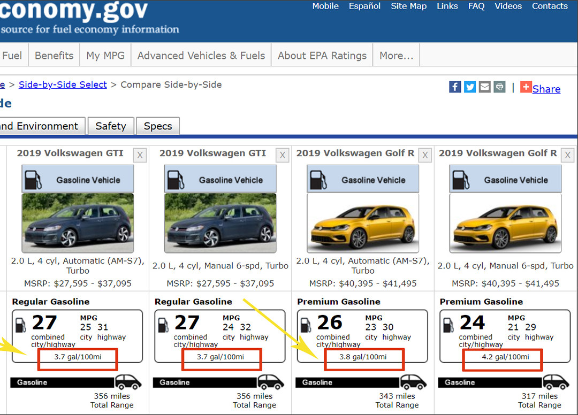Click the email envelope icon
The height and width of the screenshot is (415, 578).
(484, 87)
